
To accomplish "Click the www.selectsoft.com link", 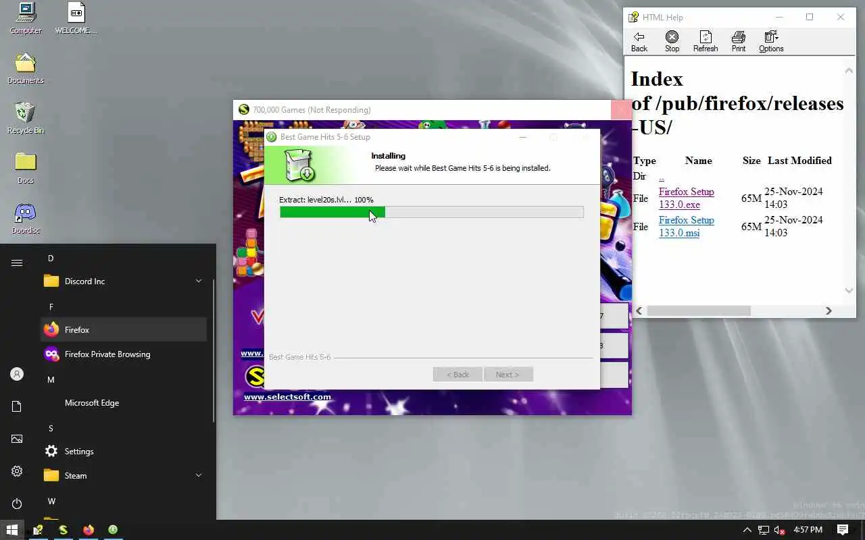I will tap(287, 397).
